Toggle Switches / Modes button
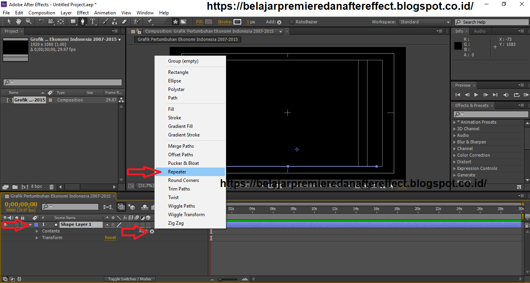The image size is (530, 283). coord(130,279)
